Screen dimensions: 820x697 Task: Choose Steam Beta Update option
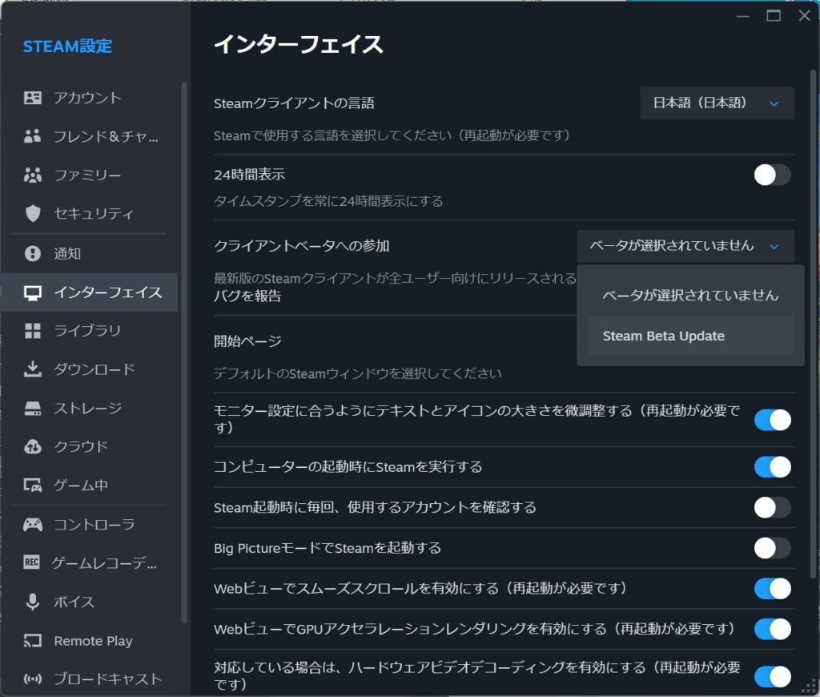click(x=690, y=336)
